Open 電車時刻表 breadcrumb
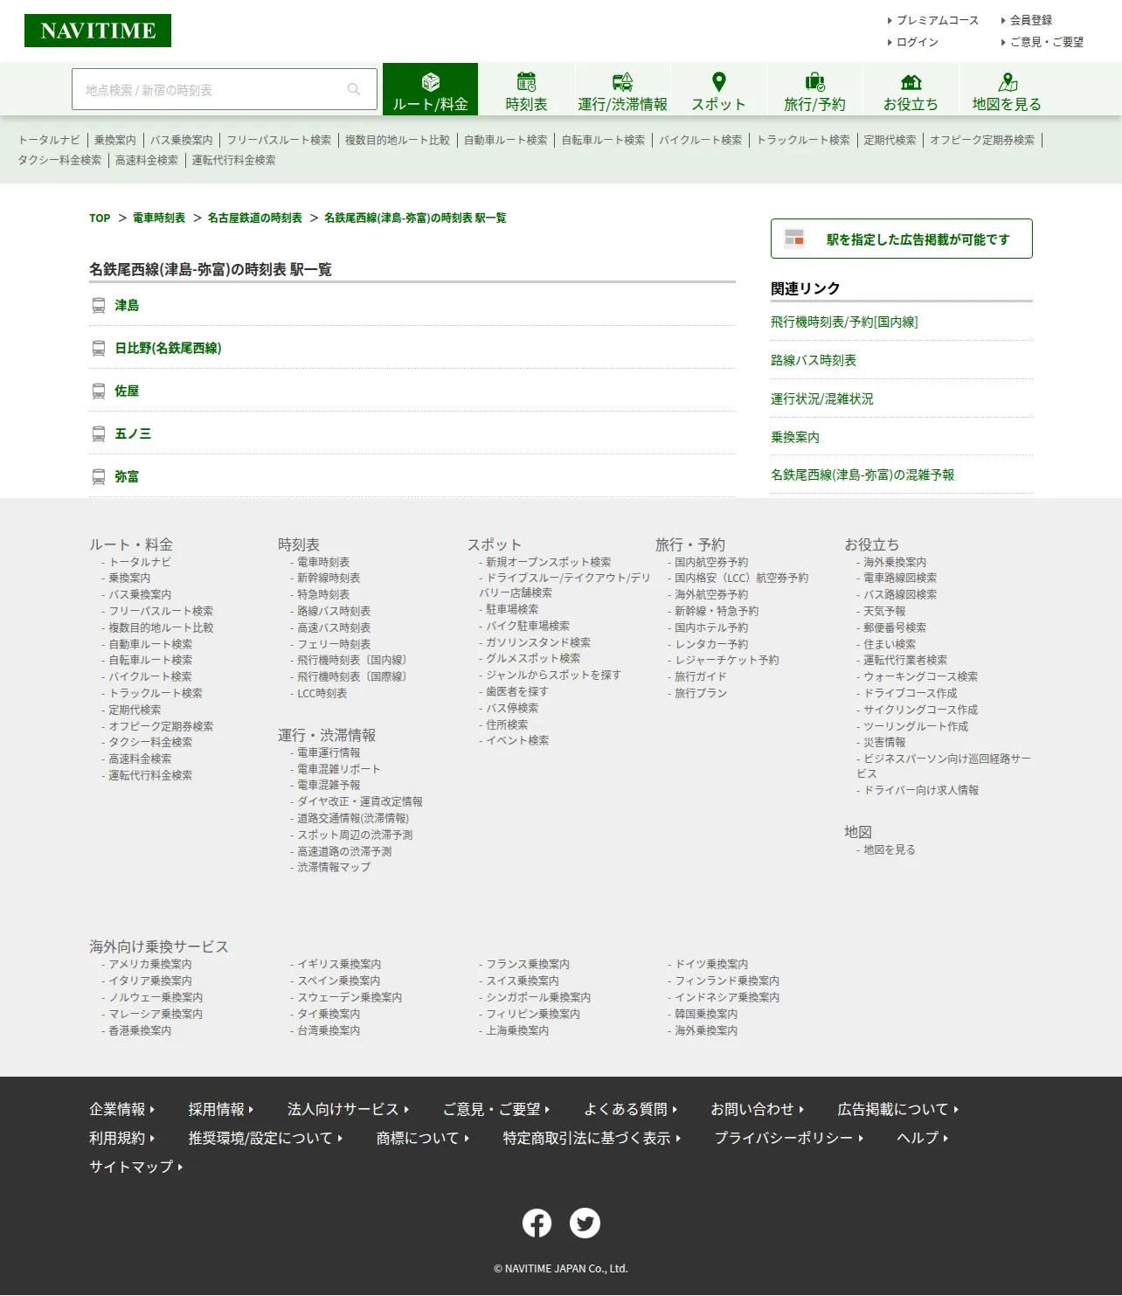This screenshot has height=1296, width=1122. 159,218
